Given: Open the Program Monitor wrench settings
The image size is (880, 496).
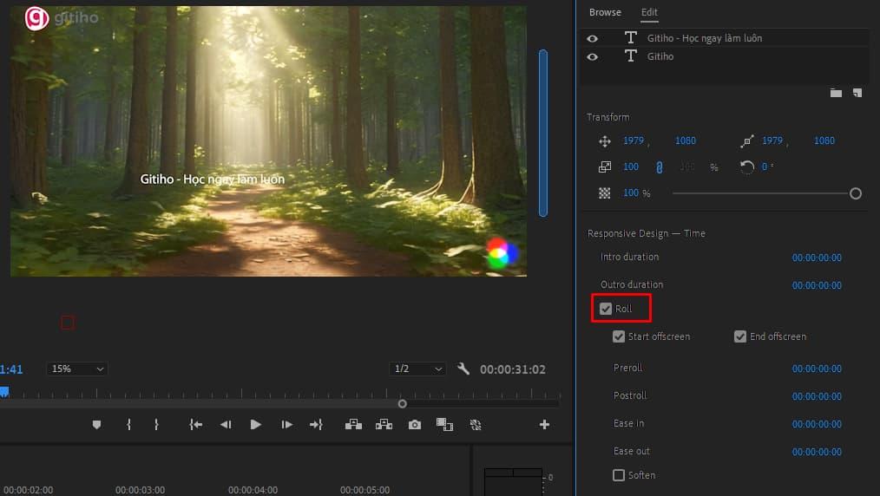Looking at the screenshot, I should (463, 369).
